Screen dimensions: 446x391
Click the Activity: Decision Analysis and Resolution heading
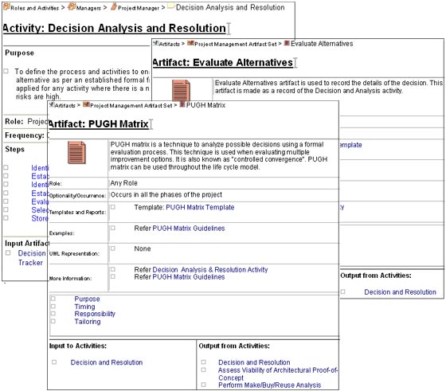(x=115, y=28)
